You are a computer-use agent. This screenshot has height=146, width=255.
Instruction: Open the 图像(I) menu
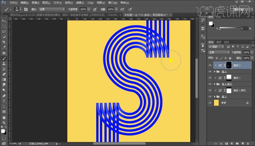coord(35,3)
